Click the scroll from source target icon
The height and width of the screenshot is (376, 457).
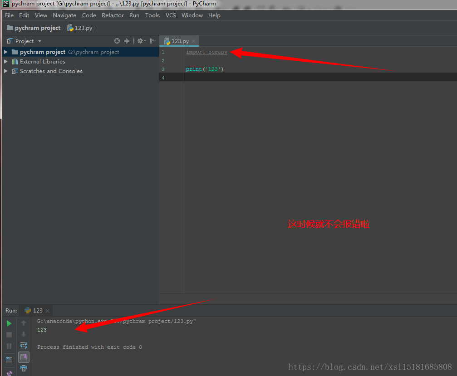pyautogui.click(x=117, y=41)
